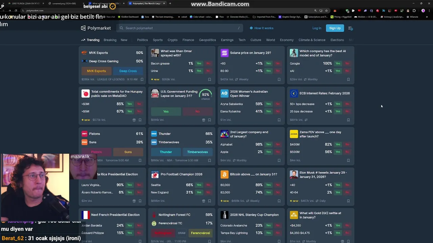Screen dimensions: 433x243
Task: Bookmark the Zama FDV market
Action: 348,160
